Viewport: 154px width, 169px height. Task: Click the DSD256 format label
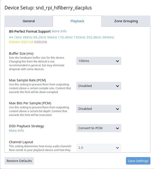click(x=41, y=42)
